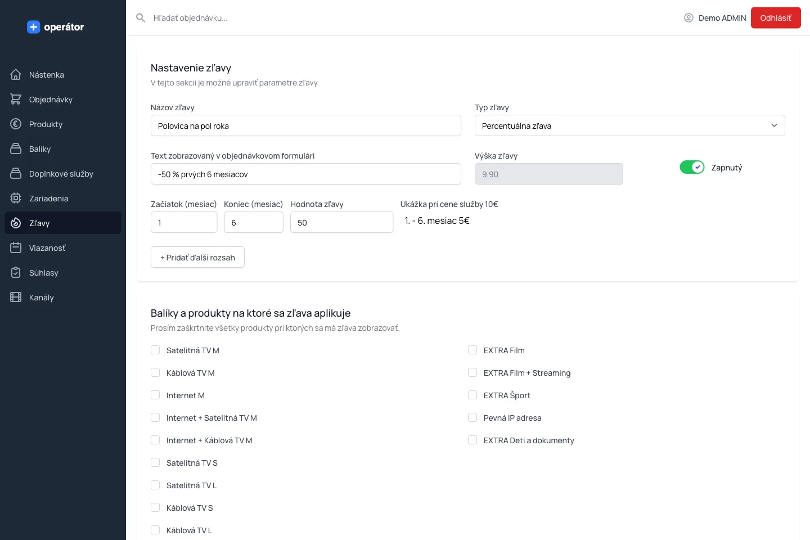Toggle the Zapnutý switch off

692,167
